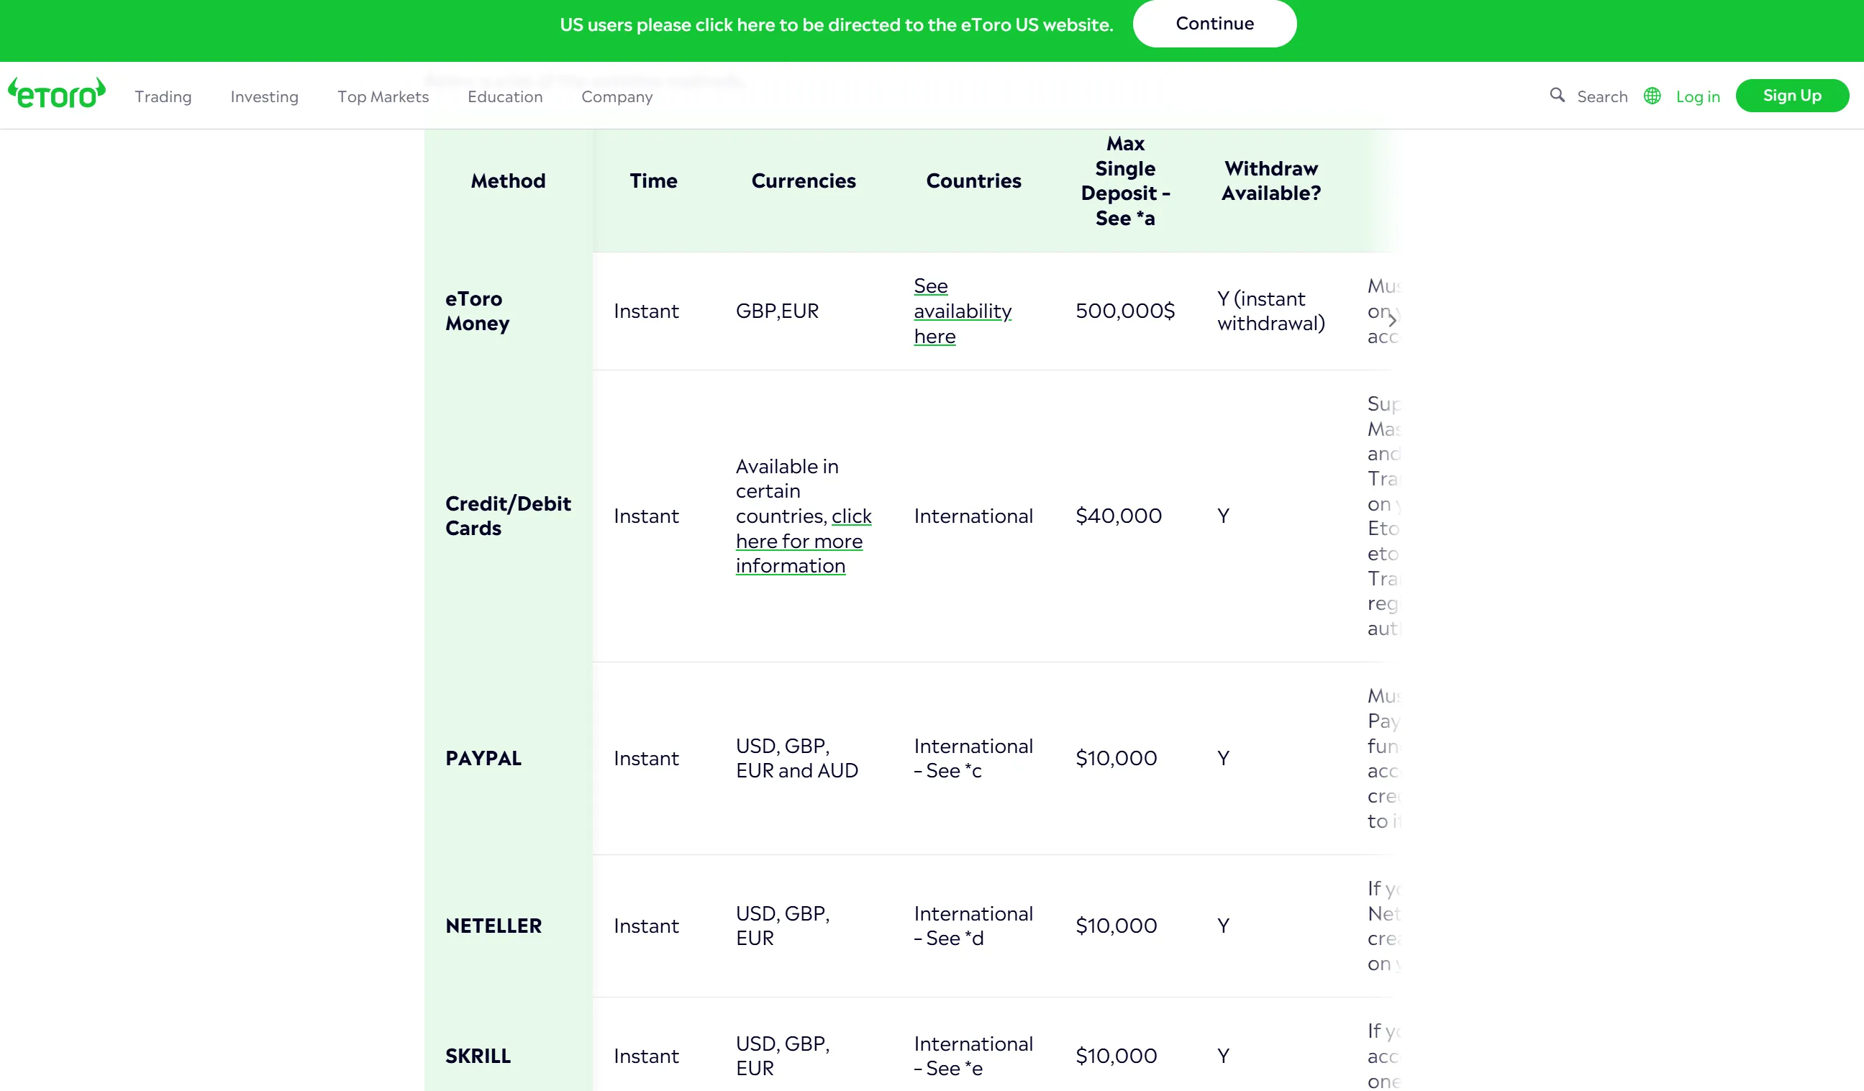Image resolution: width=1864 pixels, height=1091 pixels.
Task: Click the 500,000$ deposit cell
Action: tap(1125, 311)
